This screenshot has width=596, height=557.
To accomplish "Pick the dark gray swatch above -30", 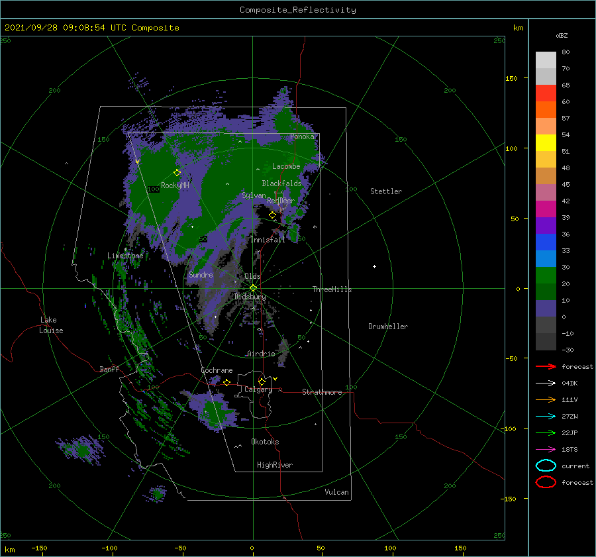I will click(546, 342).
